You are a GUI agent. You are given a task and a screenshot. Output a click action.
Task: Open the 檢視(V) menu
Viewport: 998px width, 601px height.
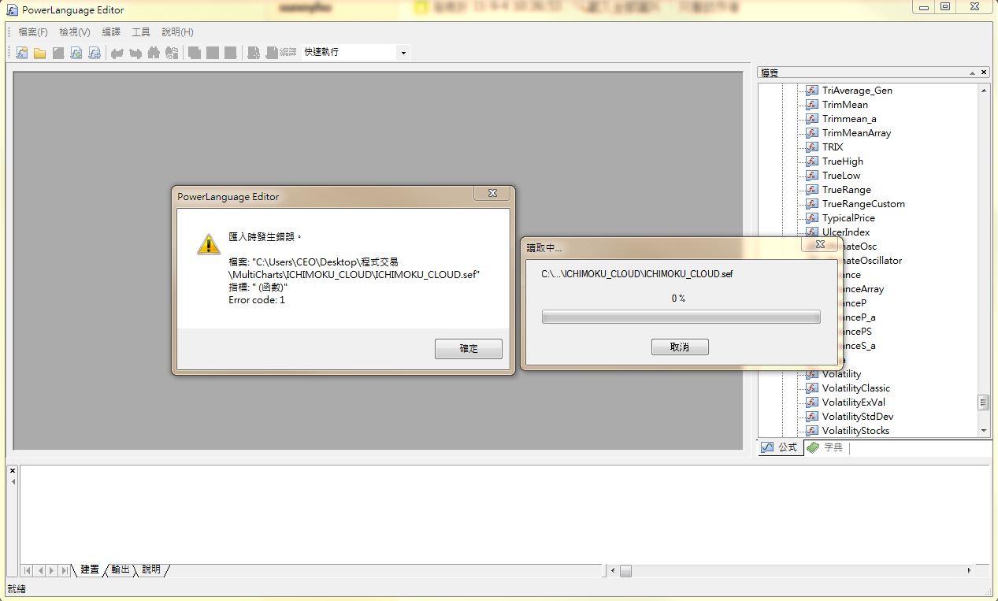[x=75, y=32]
